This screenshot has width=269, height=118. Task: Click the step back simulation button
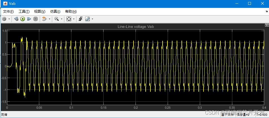16,19
